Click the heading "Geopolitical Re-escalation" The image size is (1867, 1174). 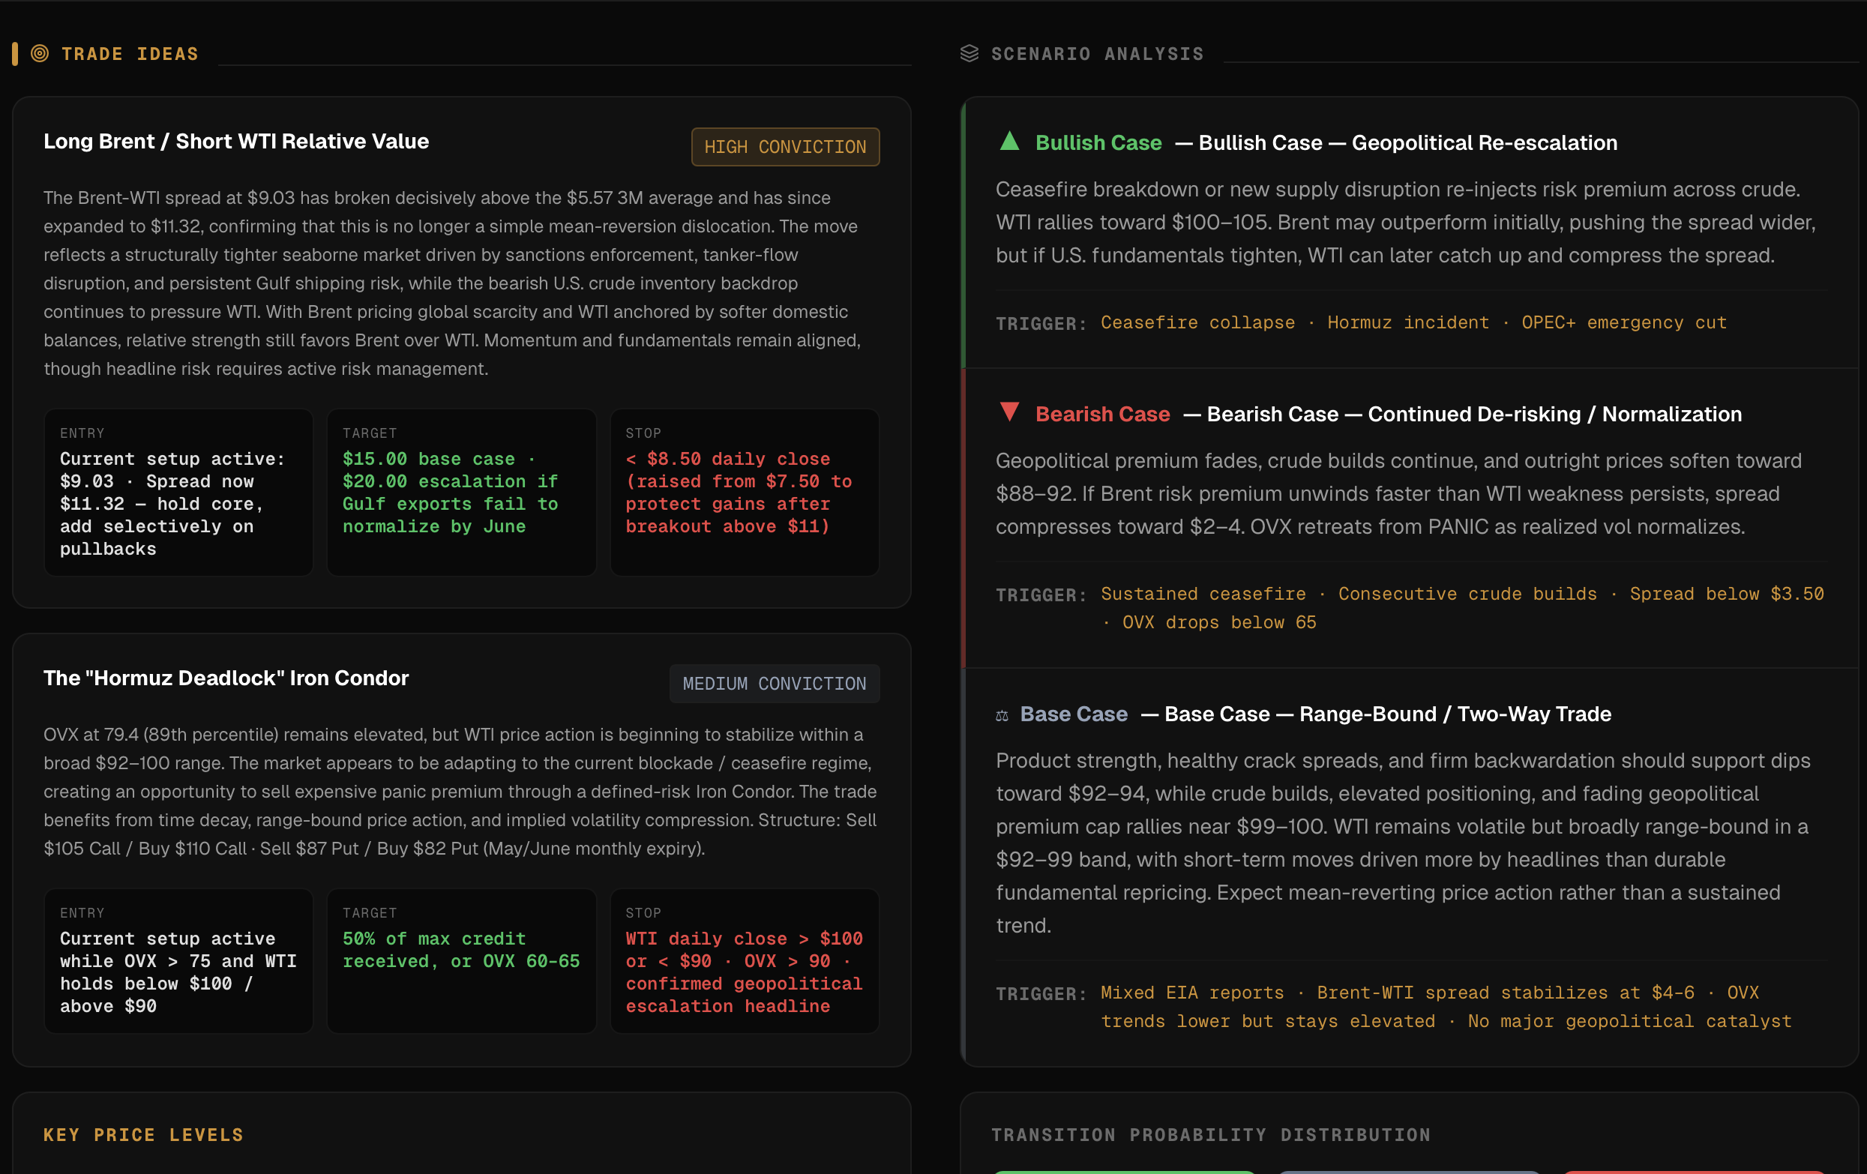point(1484,142)
